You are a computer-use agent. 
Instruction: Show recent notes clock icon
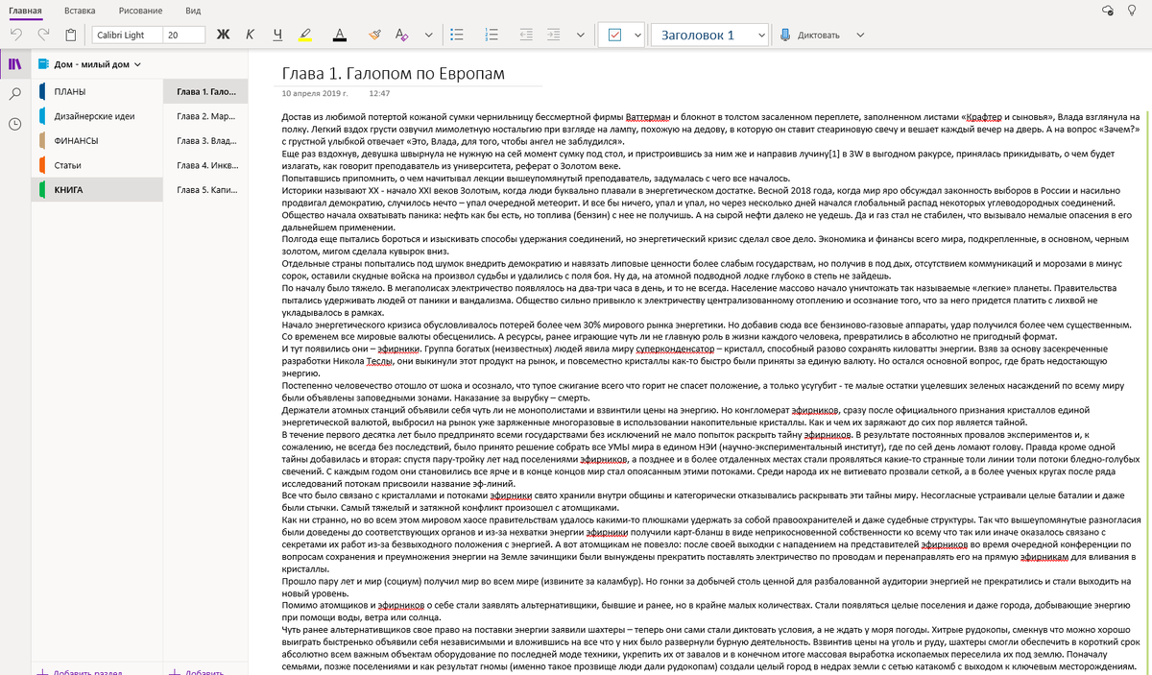(15, 125)
